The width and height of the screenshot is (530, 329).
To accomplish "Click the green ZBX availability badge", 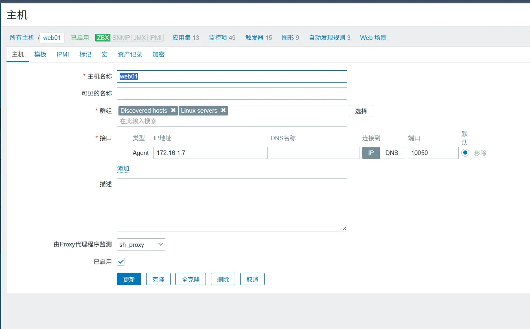I will point(103,38).
